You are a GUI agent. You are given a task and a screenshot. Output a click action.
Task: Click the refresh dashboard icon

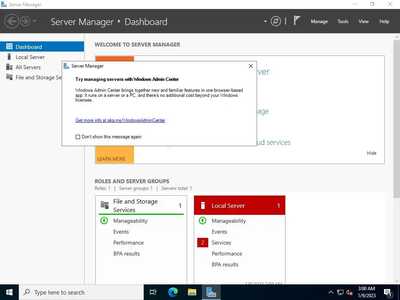tap(275, 21)
